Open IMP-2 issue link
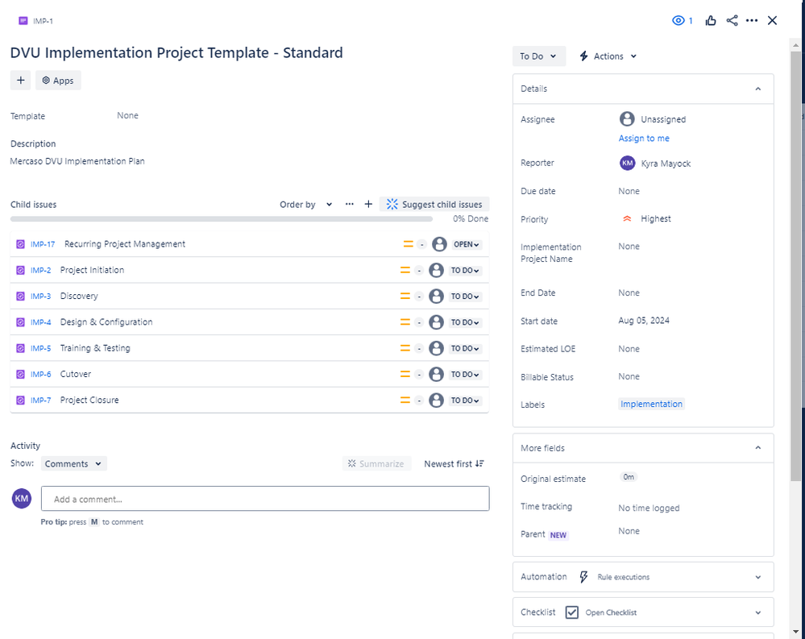Viewport: 805px width, 639px height. click(40, 271)
